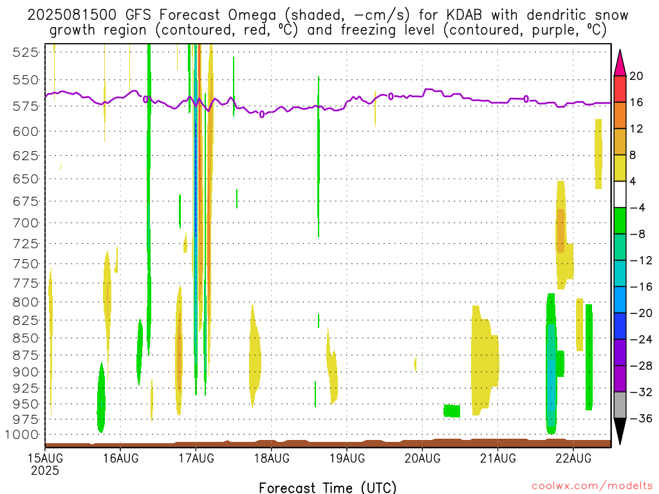Click the orange 12-to-16 colorbar swatch
This screenshot has height=494, width=659.
[x=620, y=115]
